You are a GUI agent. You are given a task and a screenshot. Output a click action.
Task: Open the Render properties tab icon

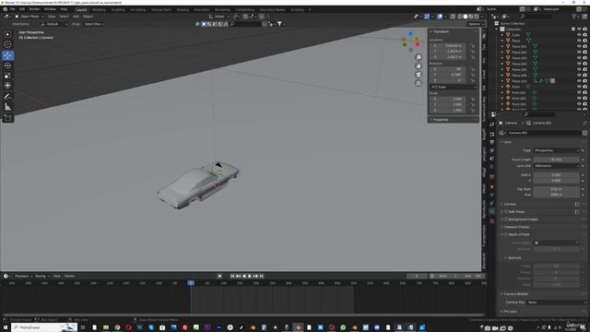[x=491, y=134]
